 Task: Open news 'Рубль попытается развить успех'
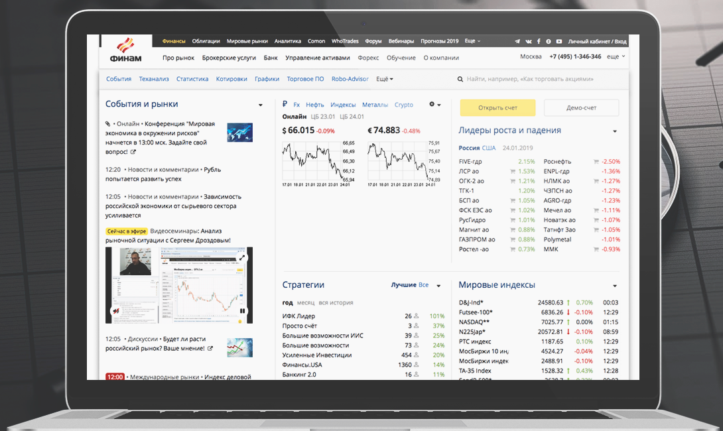pos(163,174)
